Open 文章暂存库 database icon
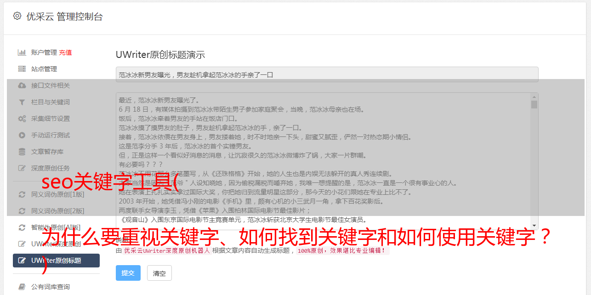Image resolution: width=591 pixels, height=295 pixels. (22, 152)
